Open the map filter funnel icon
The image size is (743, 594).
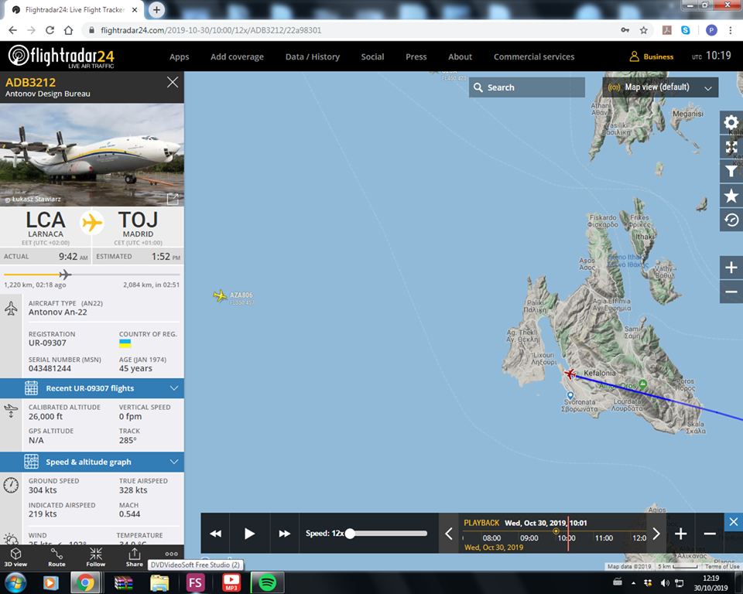pos(731,172)
